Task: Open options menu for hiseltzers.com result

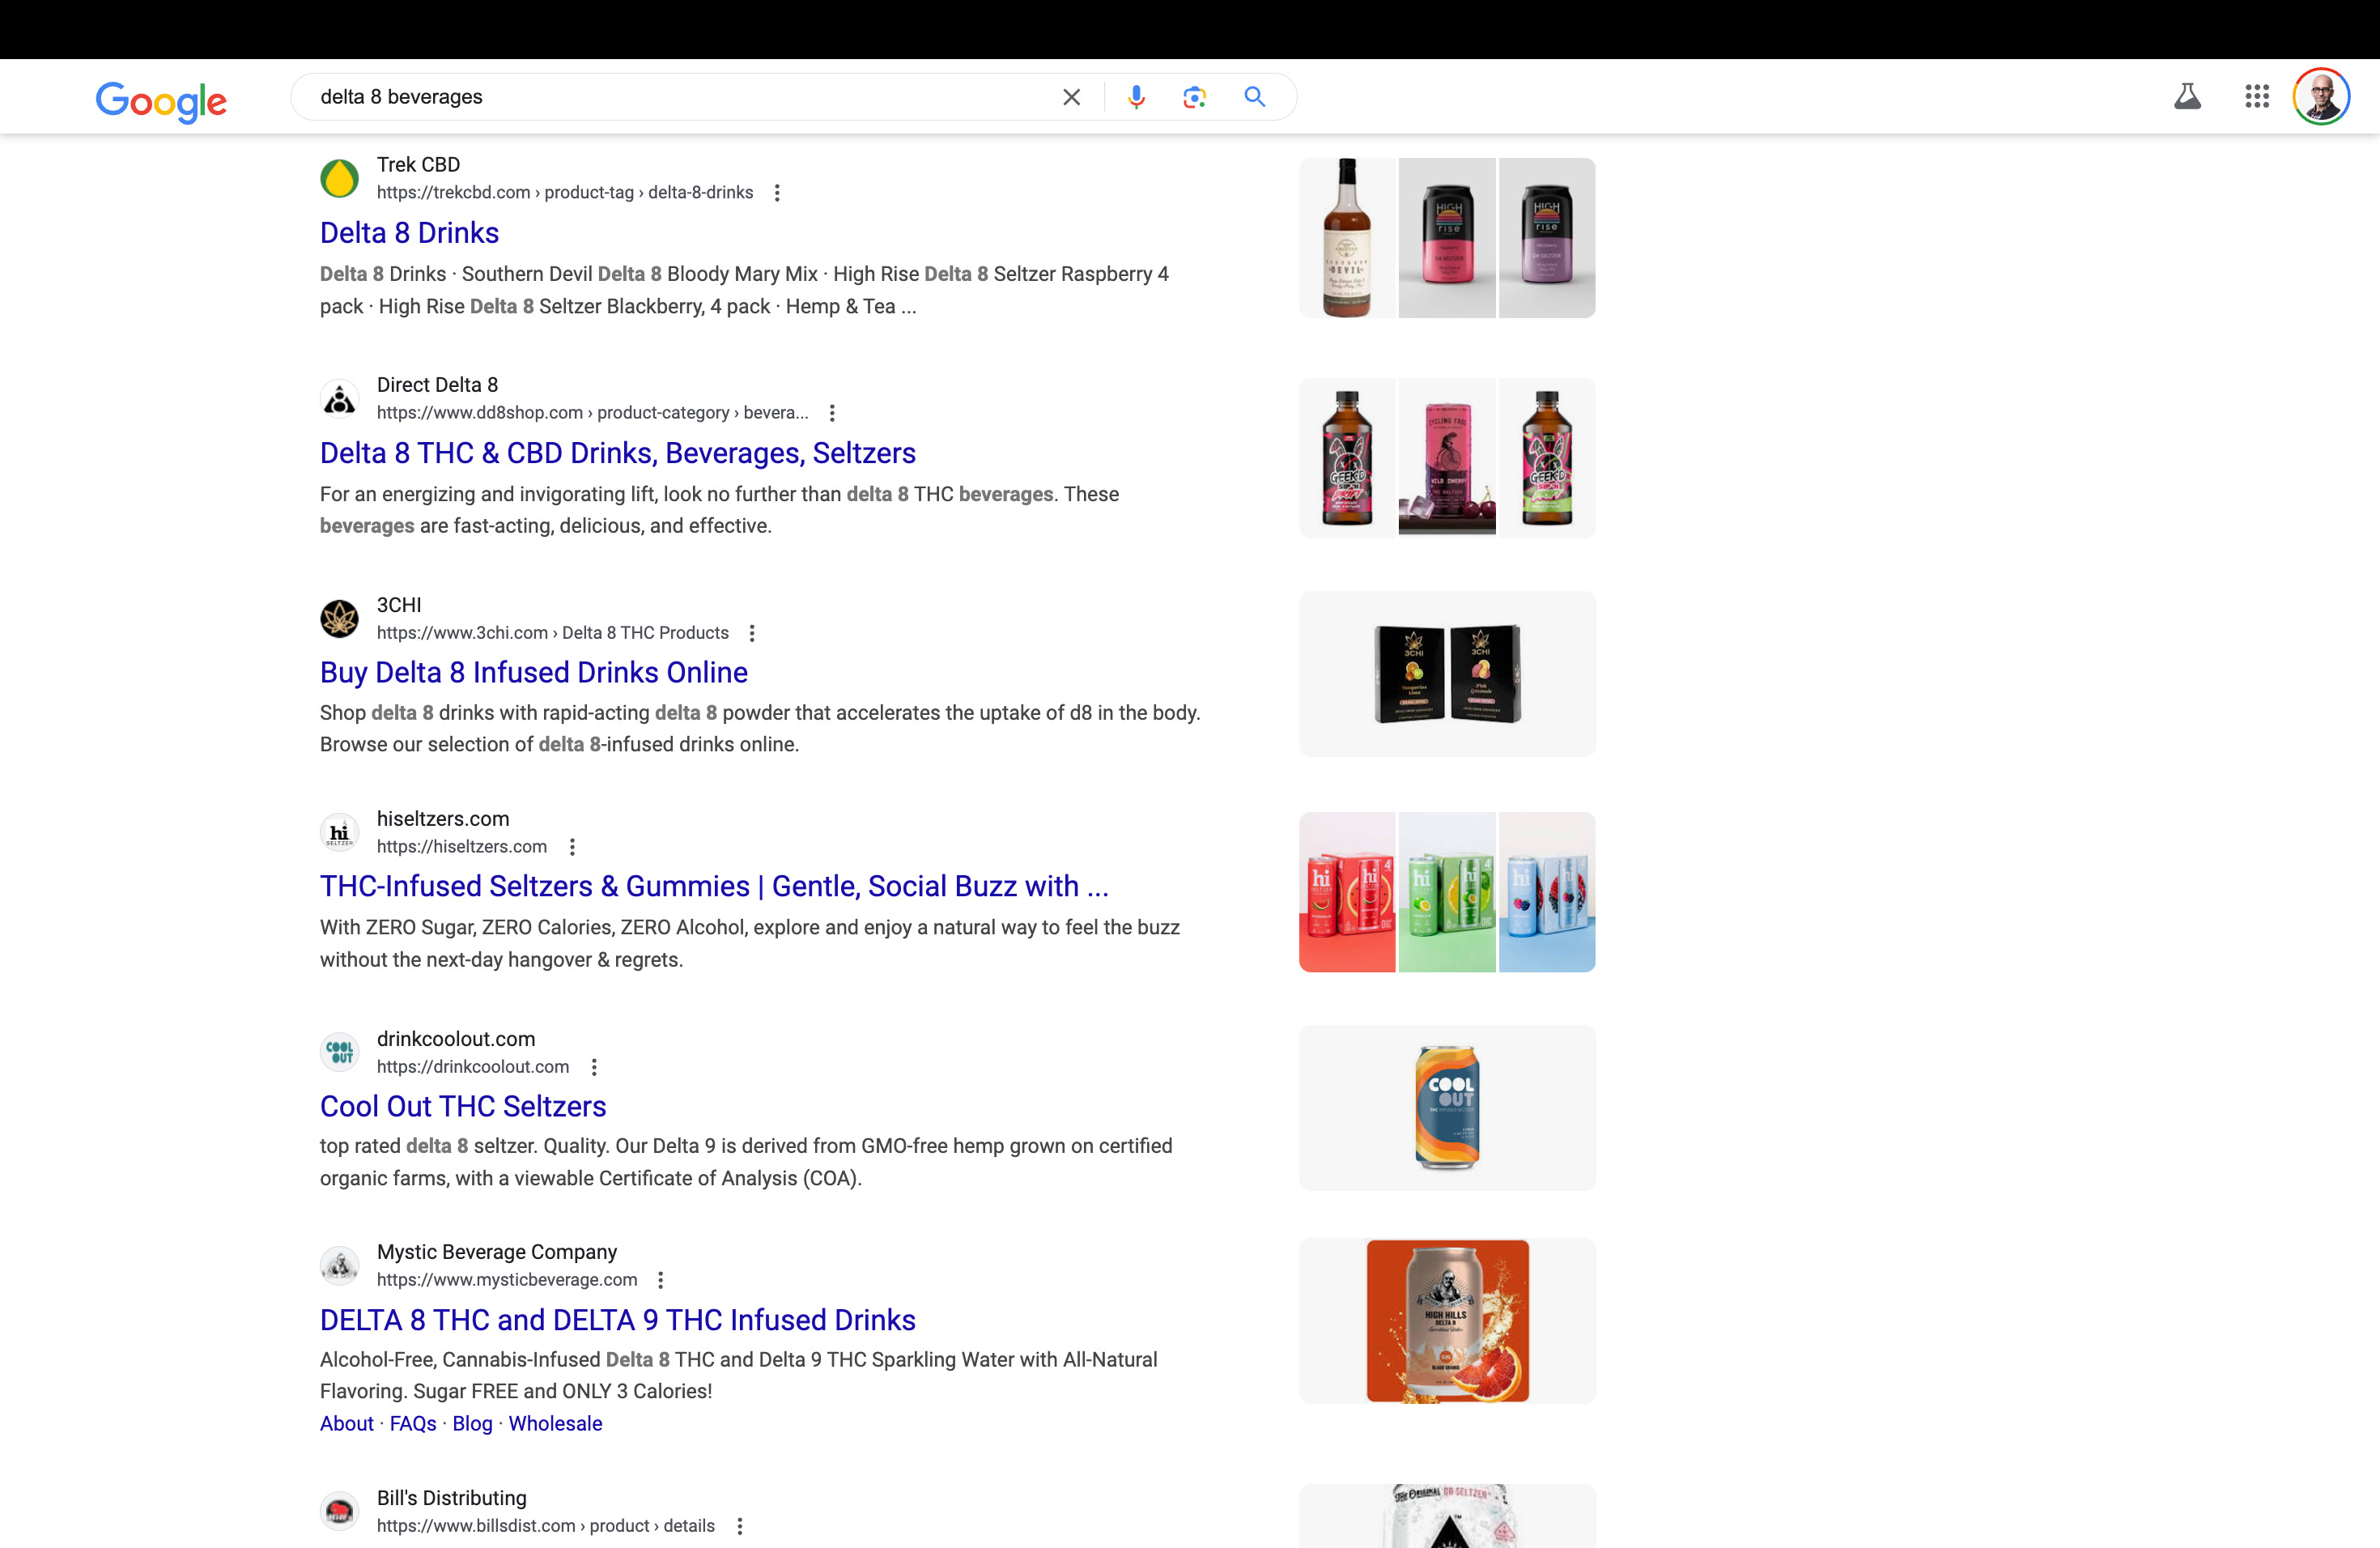Action: [572, 847]
